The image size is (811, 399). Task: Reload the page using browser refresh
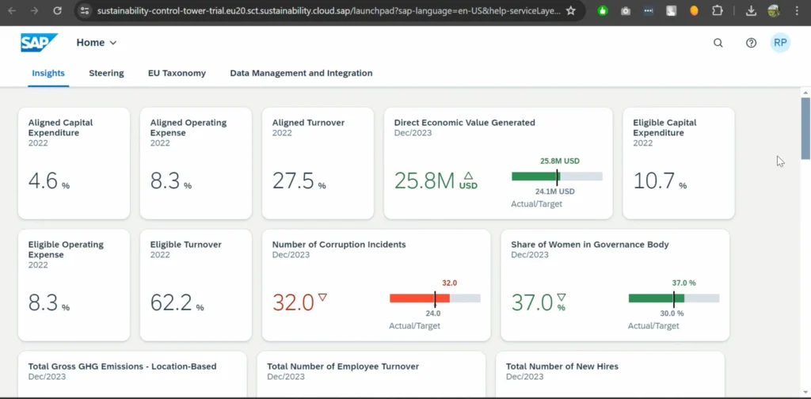point(57,10)
